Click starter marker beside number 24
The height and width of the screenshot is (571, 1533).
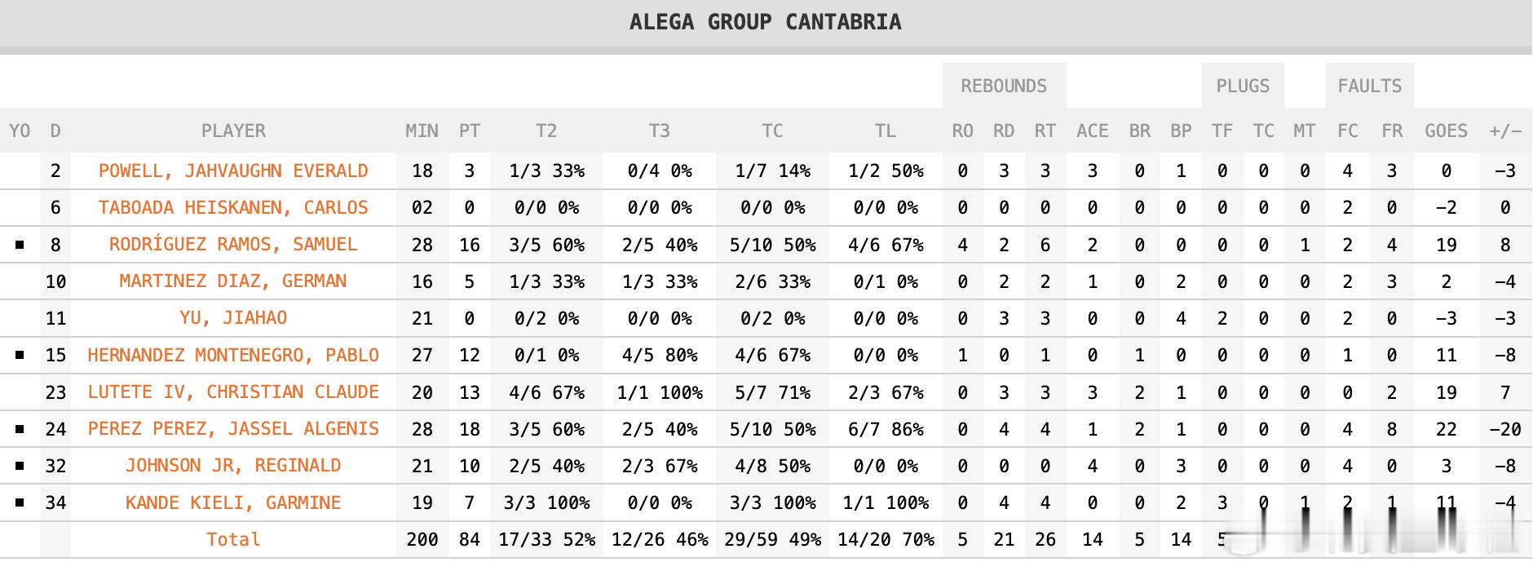(20, 429)
